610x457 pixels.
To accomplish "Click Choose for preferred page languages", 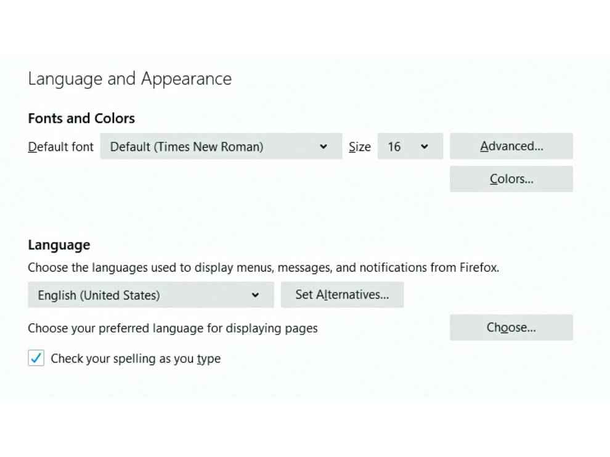I will [x=511, y=328].
